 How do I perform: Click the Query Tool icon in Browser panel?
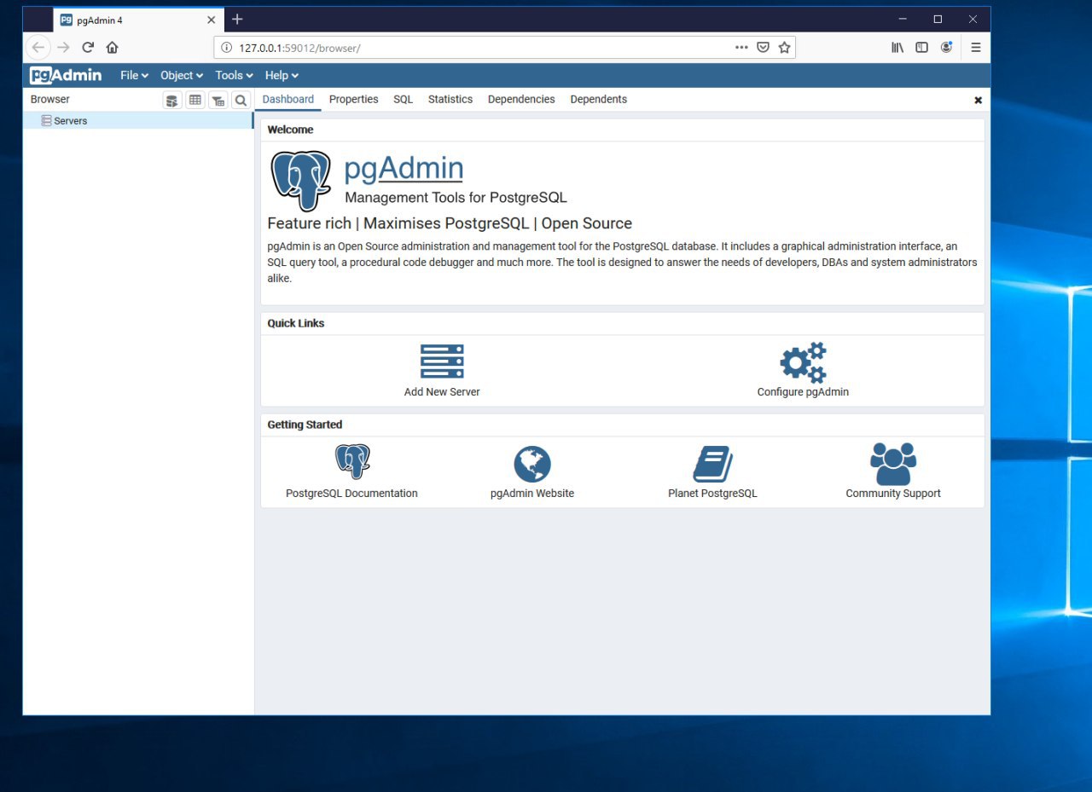172,101
